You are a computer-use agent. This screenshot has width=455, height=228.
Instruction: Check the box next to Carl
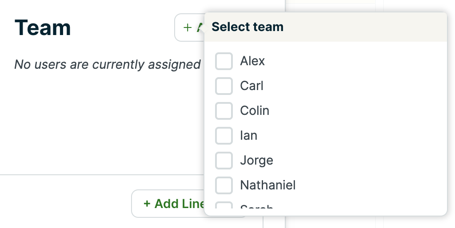point(224,86)
